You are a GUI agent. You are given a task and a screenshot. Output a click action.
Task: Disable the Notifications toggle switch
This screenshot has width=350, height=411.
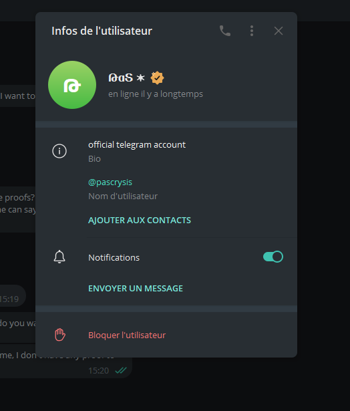coord(273,257)
